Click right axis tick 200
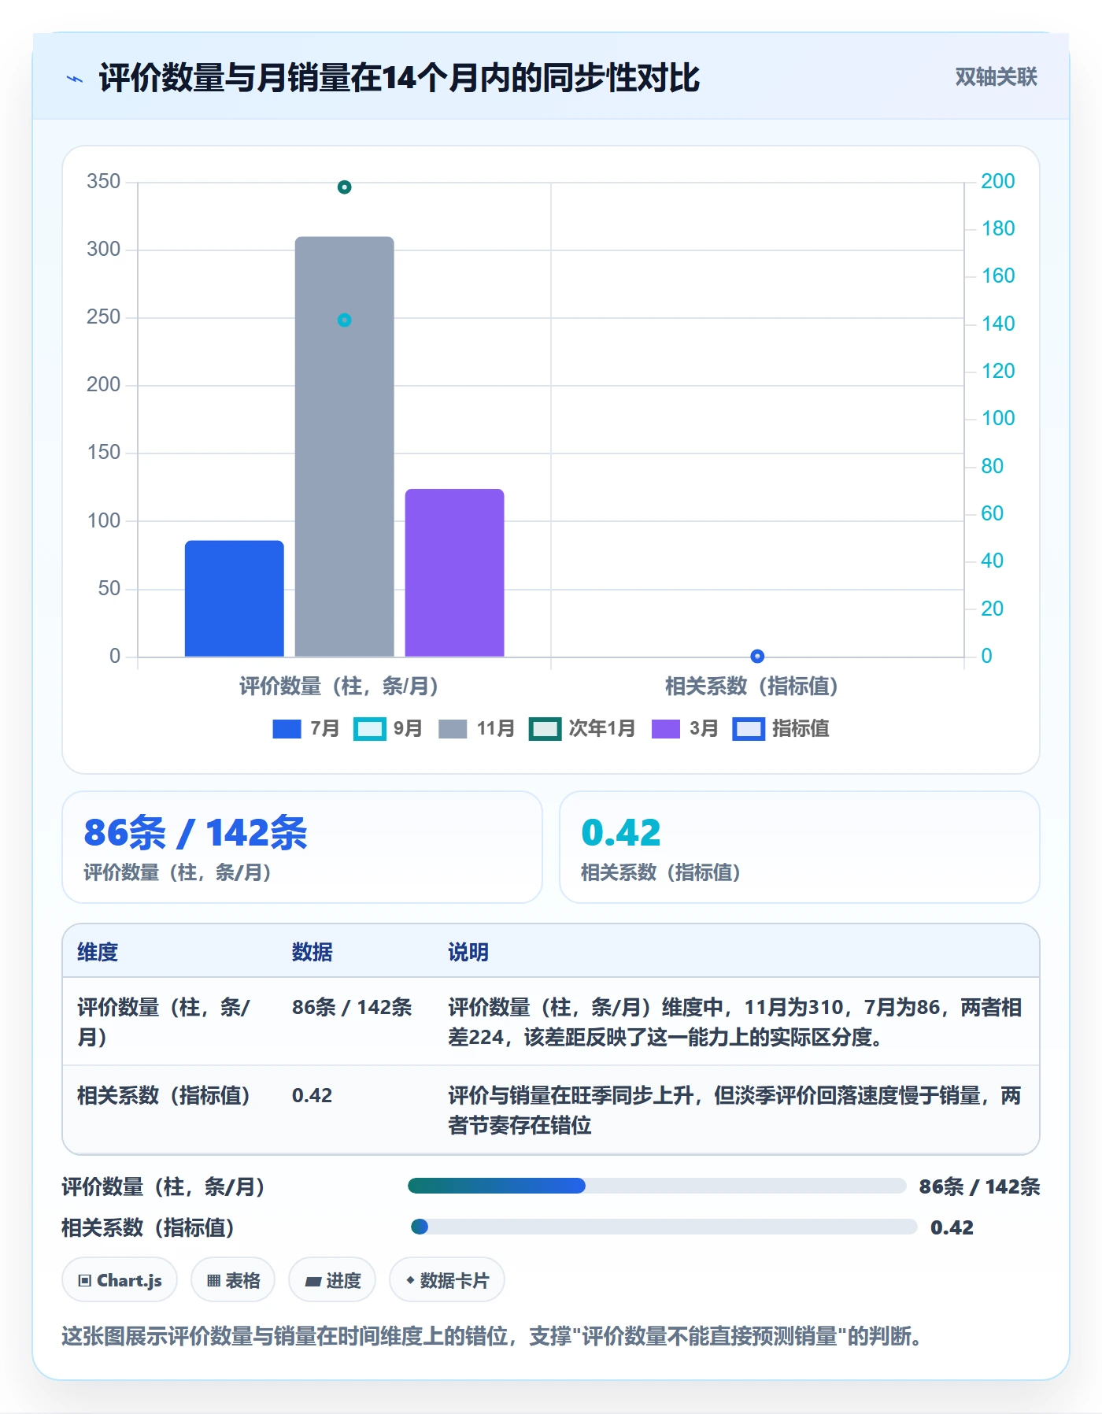 point(997,181)
